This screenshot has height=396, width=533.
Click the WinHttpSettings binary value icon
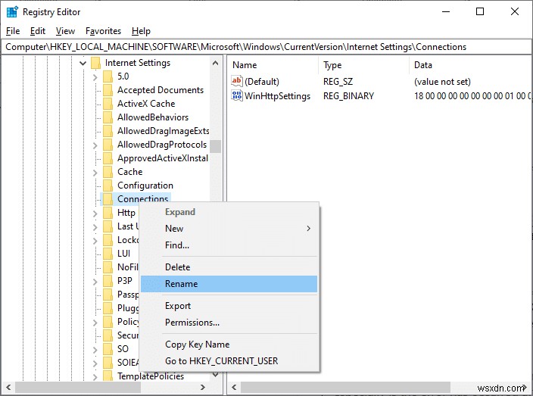(x=236, y=95)
